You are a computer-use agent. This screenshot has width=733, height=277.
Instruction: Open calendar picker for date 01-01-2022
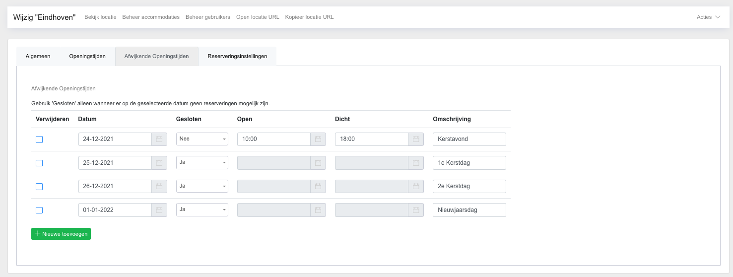click(159, 210)
